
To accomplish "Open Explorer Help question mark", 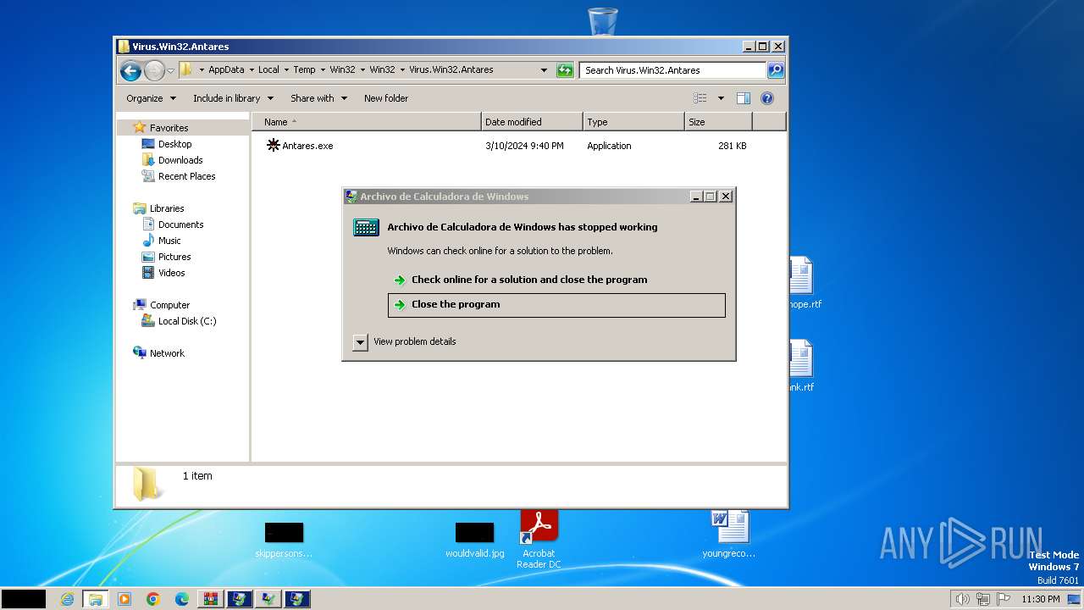I will coord(767,98).
